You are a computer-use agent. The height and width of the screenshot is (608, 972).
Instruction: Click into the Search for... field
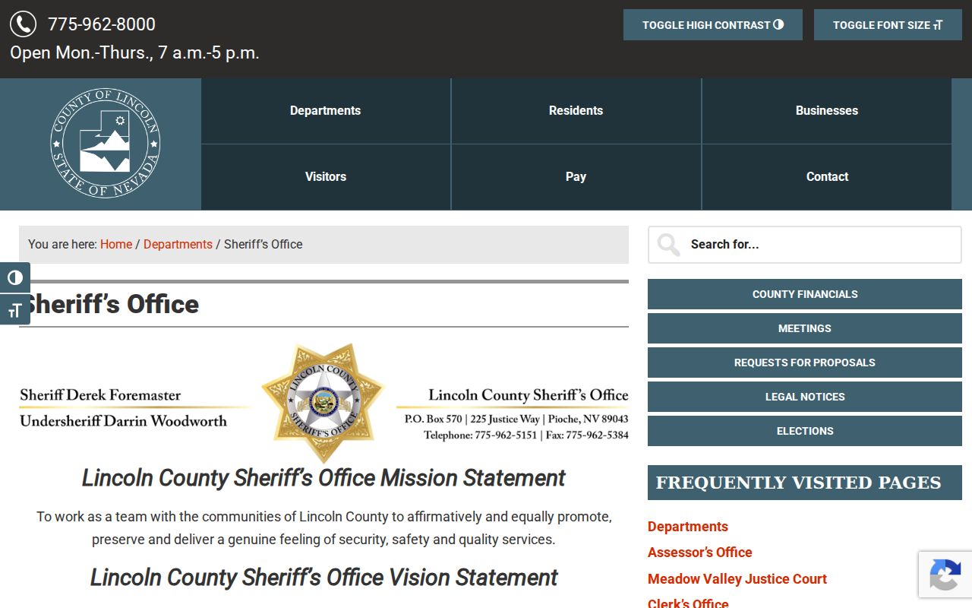pos(805,245)
